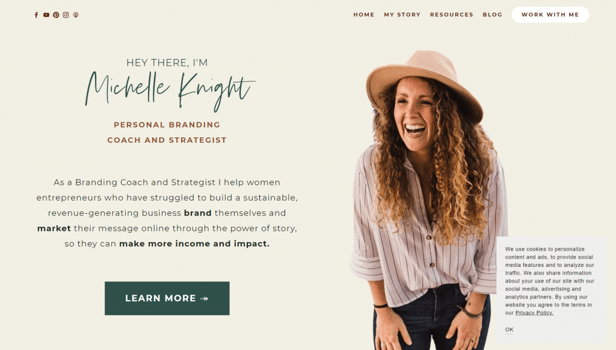Select RESOURCES in the navigation
This screenshot has height=350, width=616.
click(452, 14)
